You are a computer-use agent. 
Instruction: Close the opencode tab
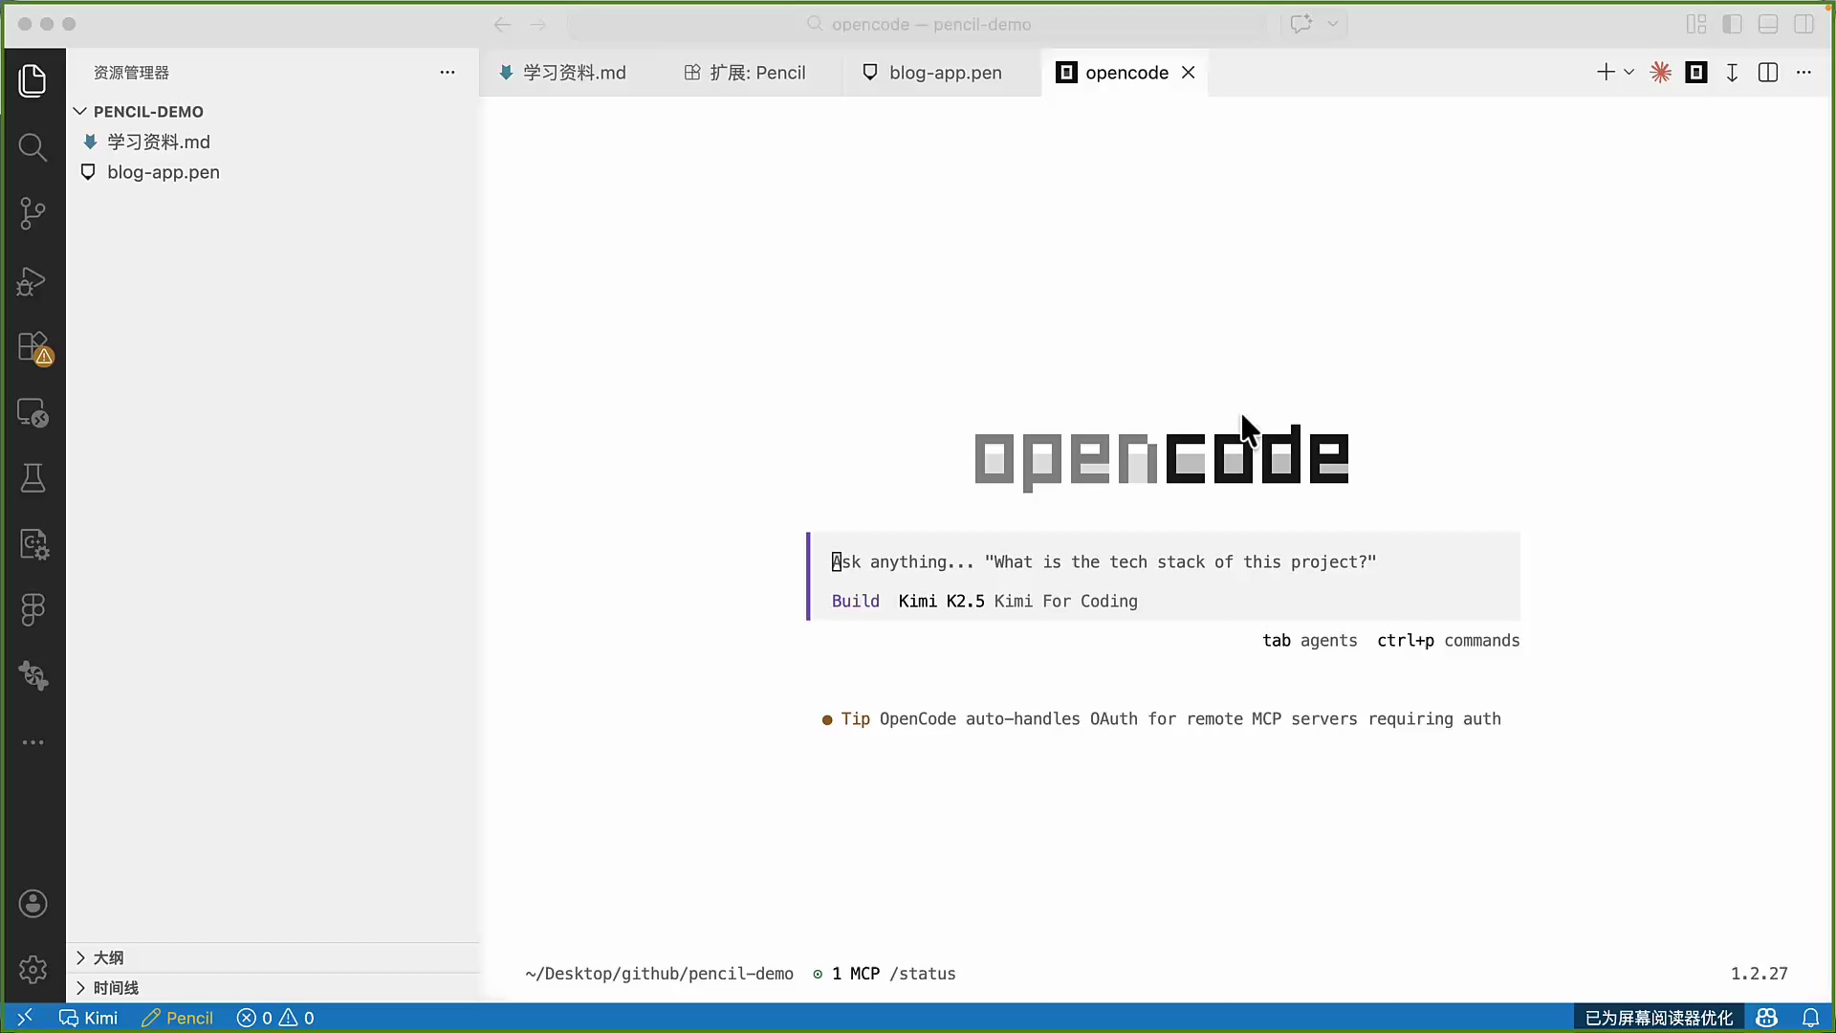(1189, 73)
